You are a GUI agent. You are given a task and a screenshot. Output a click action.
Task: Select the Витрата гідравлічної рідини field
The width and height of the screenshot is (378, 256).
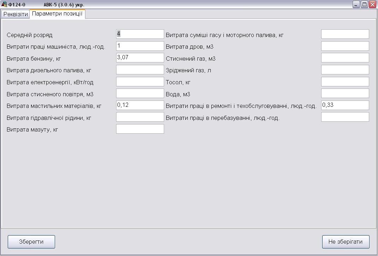pyautogui.click(x=140, y=117)
